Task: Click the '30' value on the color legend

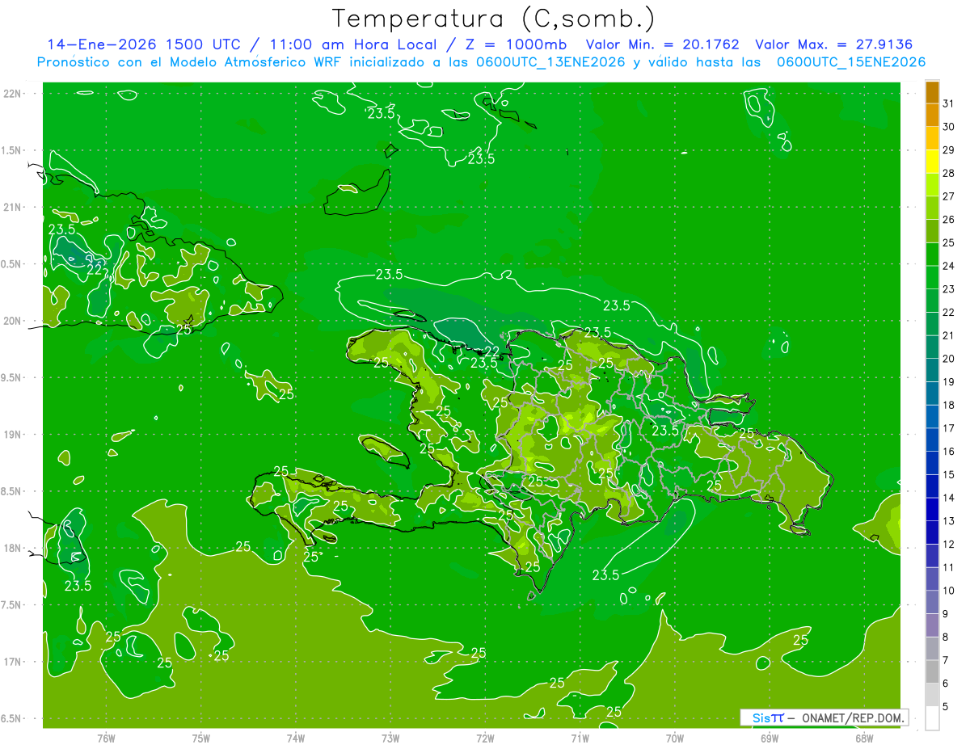Action: (x=948, y=127)
